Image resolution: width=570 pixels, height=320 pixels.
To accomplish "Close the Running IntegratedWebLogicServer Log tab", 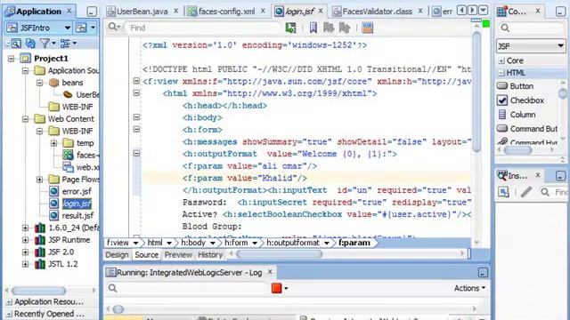I will point(270,272).
